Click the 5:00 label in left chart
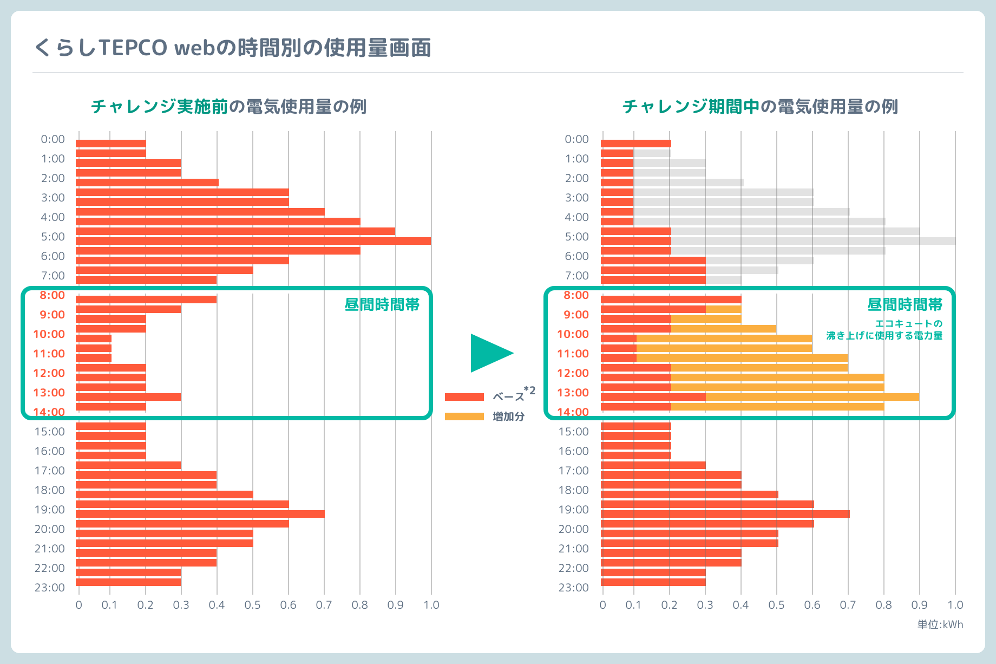996x664 pixels. click(x=53, y=237)
